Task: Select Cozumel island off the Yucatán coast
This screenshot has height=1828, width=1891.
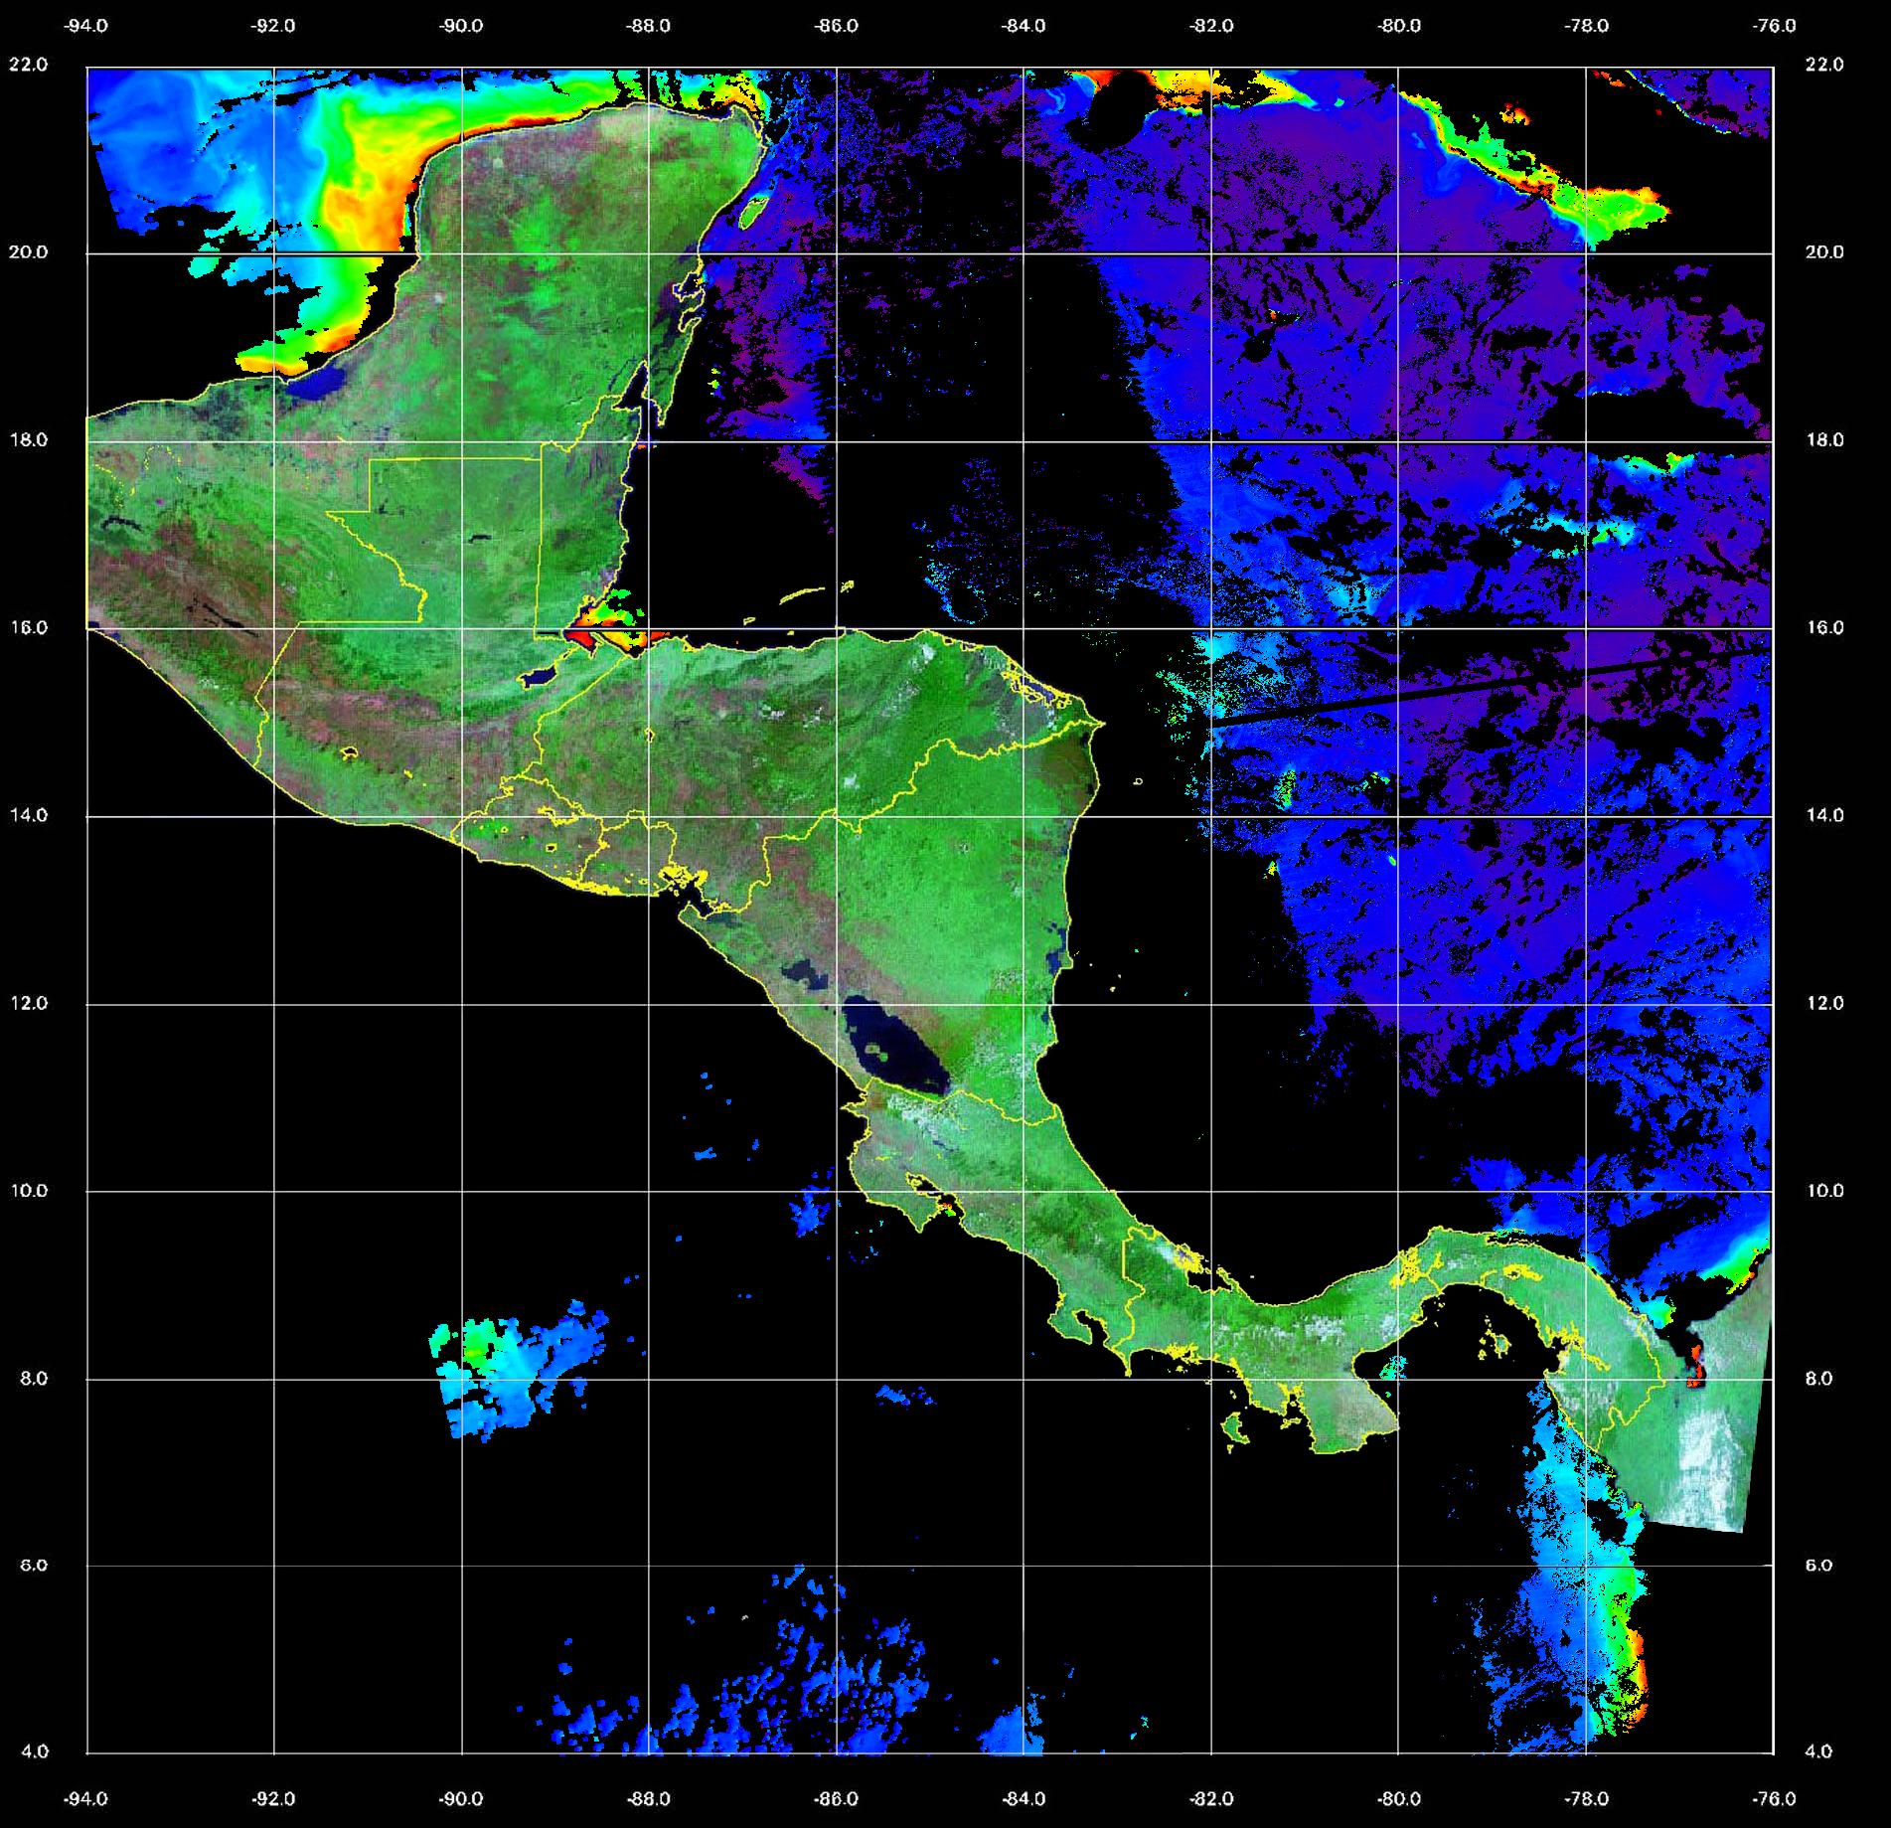Action: click(754, 210)
